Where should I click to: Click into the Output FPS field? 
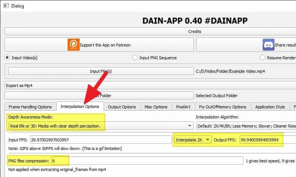coord(268,140)
